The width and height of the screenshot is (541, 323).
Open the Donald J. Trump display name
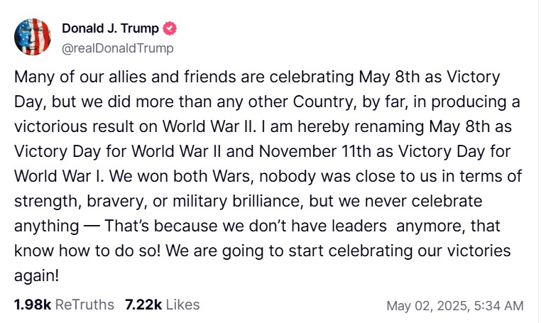(x=110, y=29)
